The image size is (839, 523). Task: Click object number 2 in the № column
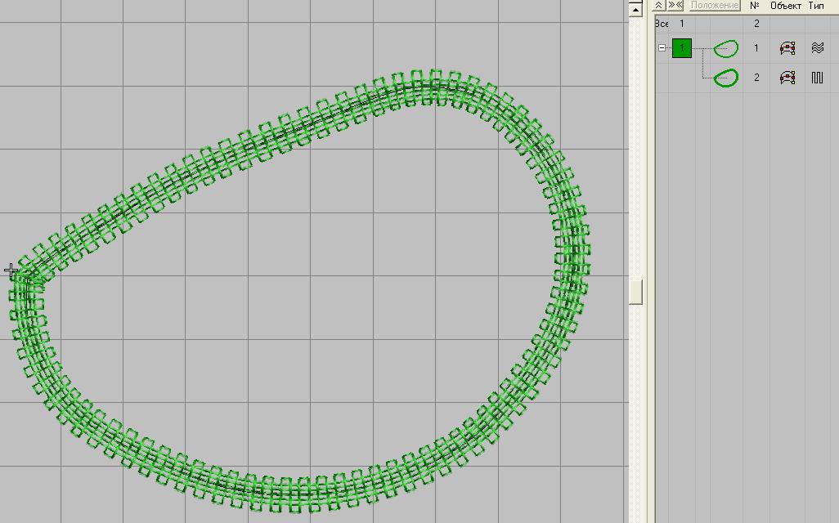click(756, 78)
